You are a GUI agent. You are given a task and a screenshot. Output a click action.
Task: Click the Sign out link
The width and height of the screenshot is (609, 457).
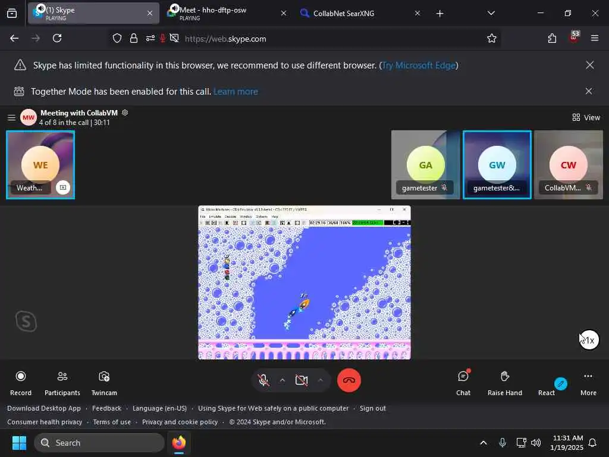pos(372,408)
